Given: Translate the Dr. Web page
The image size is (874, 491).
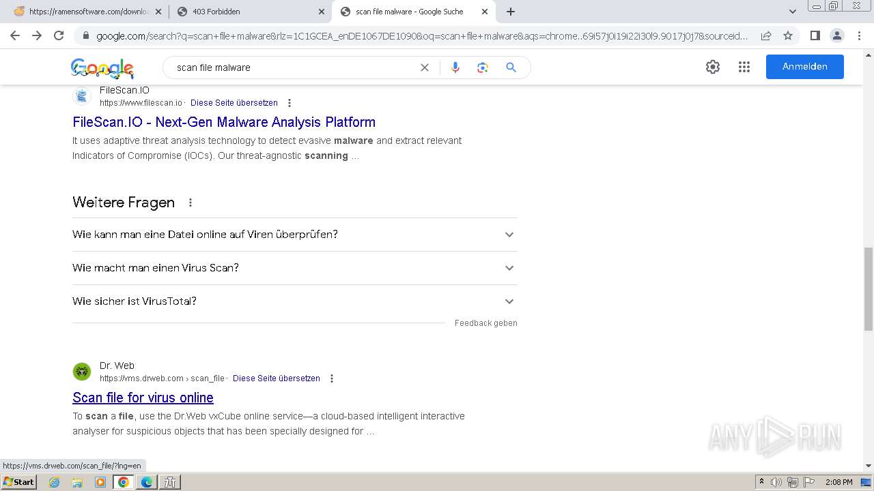Looking at the screenshot, I should point(277,378).
